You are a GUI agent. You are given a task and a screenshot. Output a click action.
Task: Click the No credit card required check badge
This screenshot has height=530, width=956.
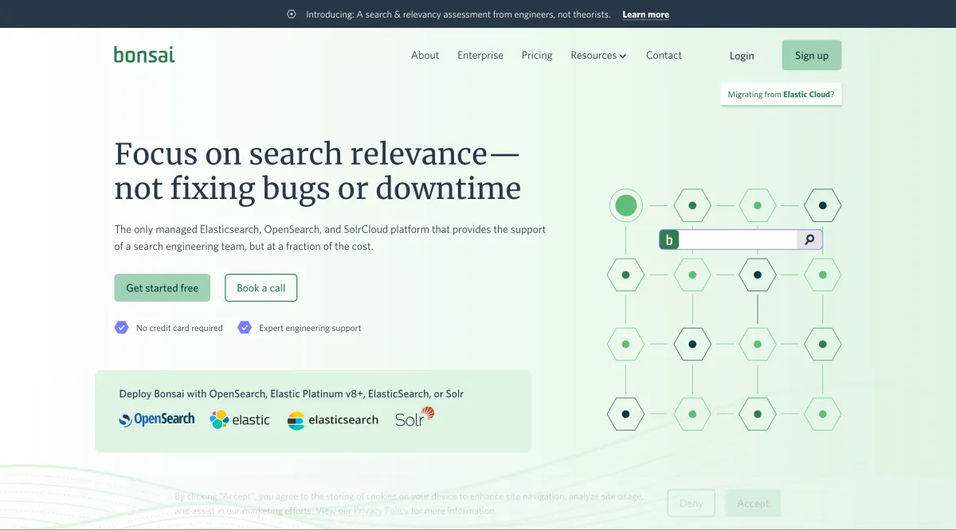click(121, 327)
